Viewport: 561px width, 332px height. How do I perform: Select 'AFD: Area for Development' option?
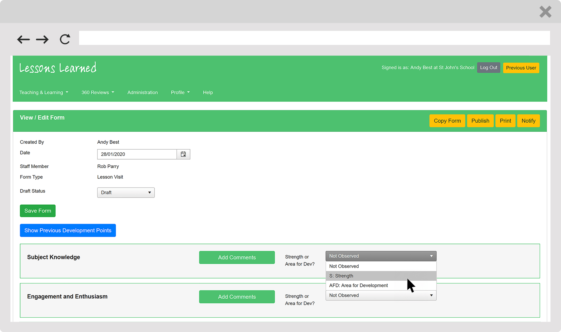(358, 285)
